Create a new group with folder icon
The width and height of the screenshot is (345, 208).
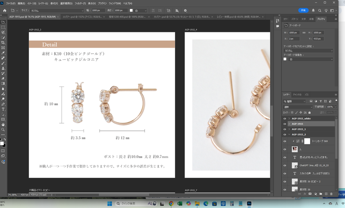click(320, 194)
